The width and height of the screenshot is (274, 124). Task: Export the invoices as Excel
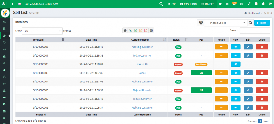136,31
